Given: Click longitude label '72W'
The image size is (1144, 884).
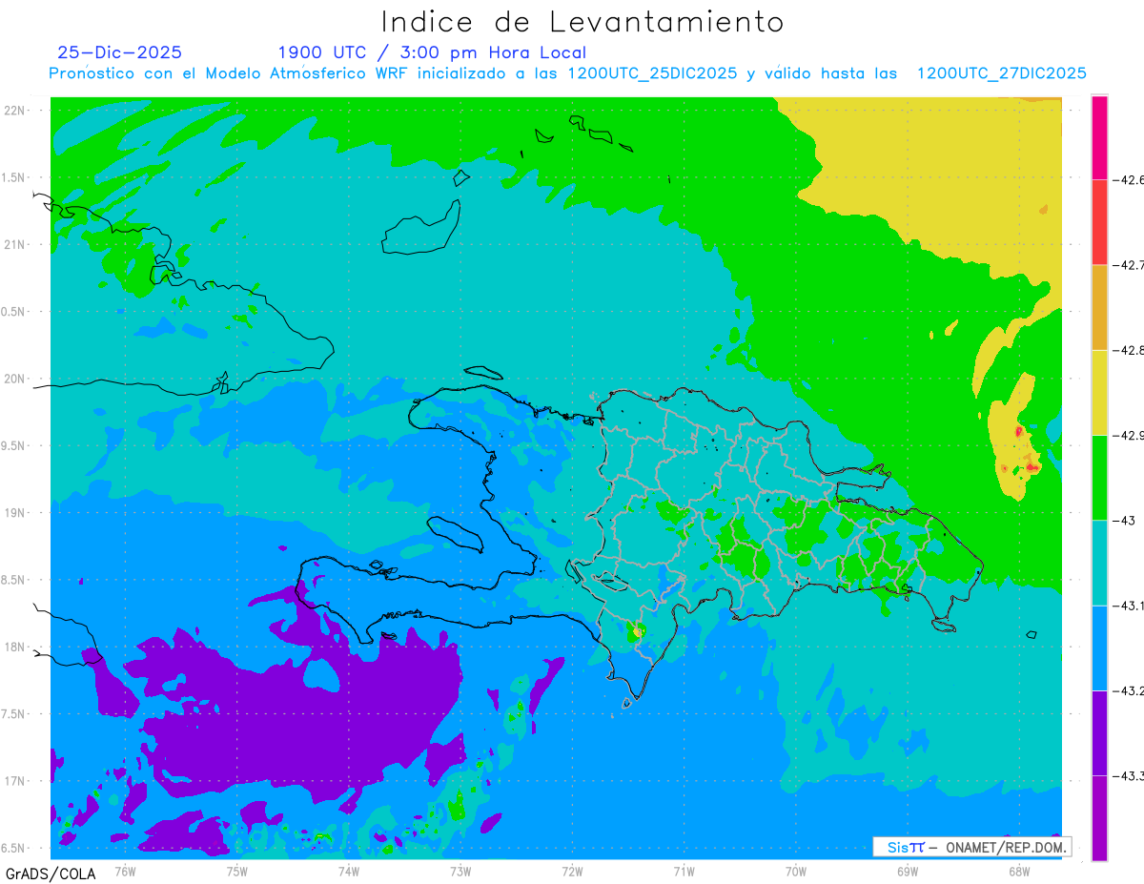Looking at the screenshot, I should coord(572,872).
